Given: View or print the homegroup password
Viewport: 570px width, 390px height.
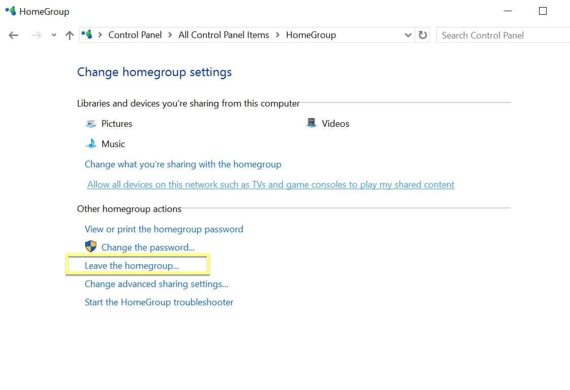Looking at the screenshot, I should click(x=164, y=229).
